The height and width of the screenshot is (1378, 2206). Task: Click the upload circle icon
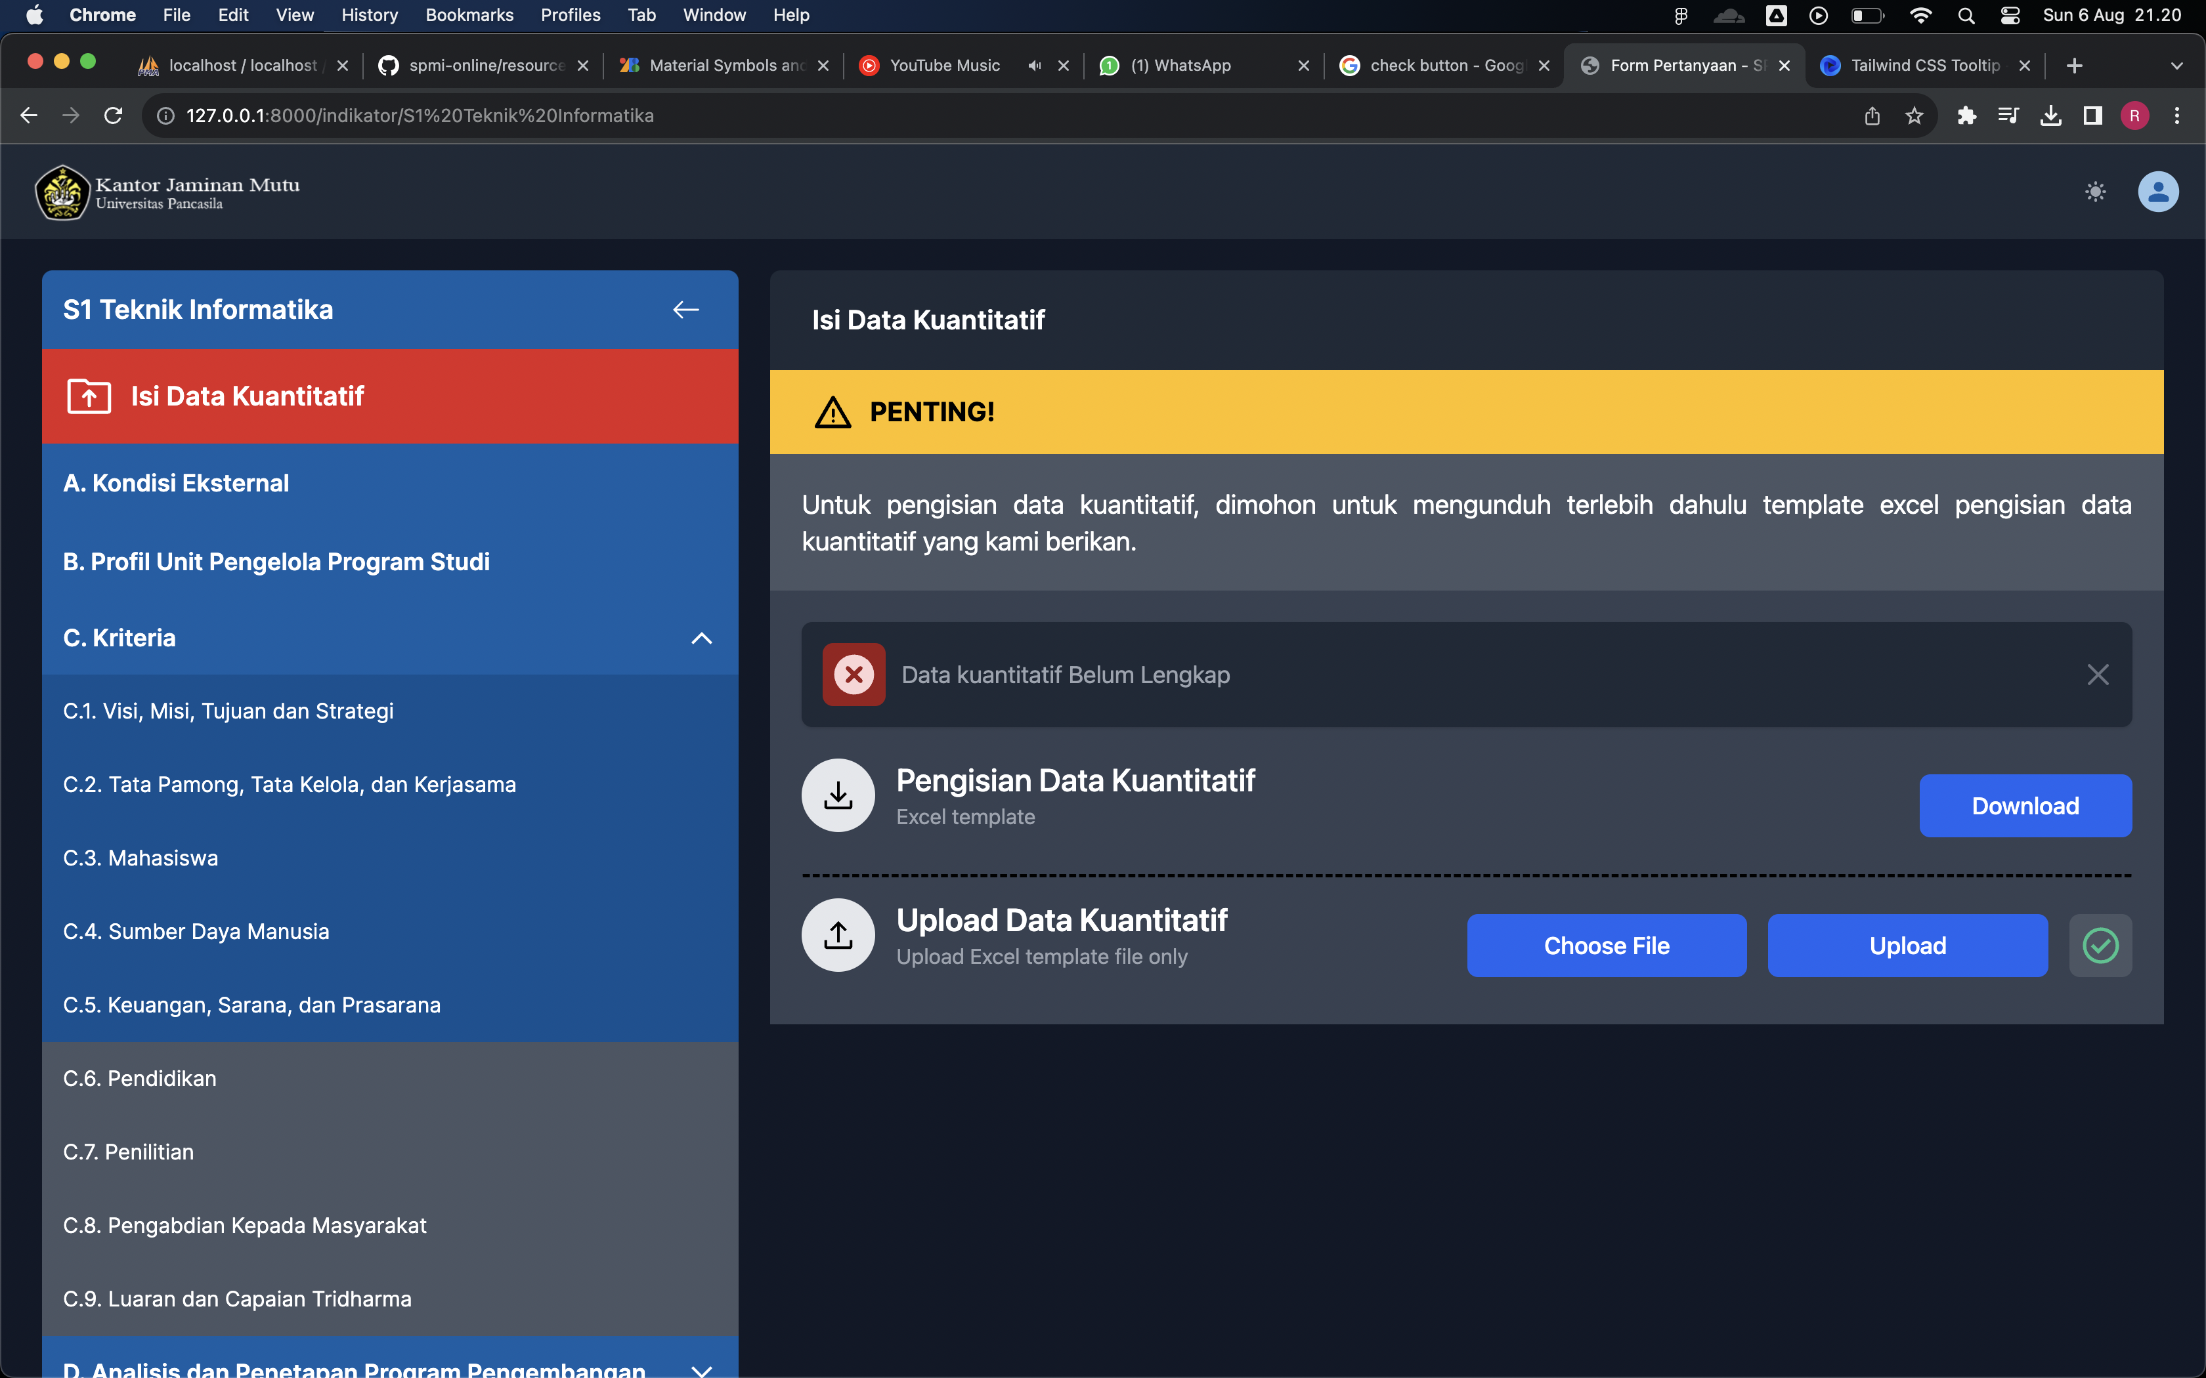click(838, 935)
